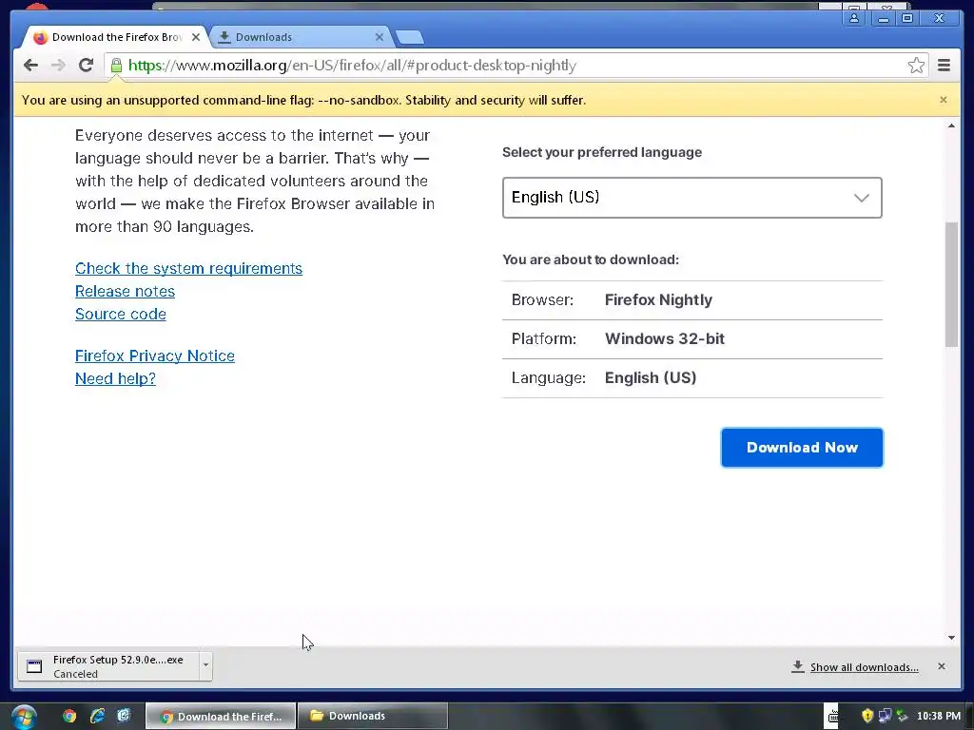974x730 pixels.
Task: Click the Firefox Setup 52.9.0e download item
Action: point(108,666)
